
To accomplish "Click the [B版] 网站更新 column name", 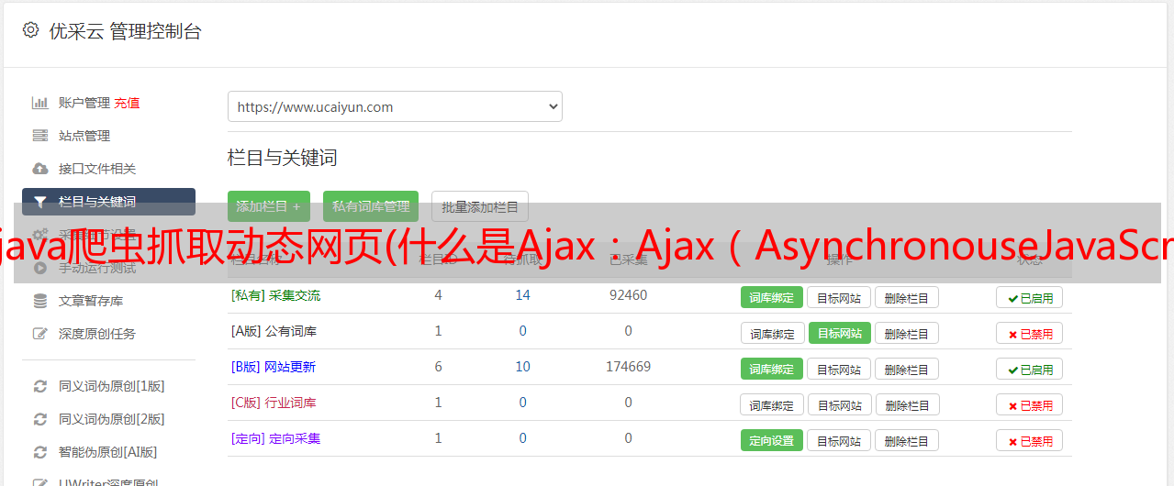I will (273, 367).
